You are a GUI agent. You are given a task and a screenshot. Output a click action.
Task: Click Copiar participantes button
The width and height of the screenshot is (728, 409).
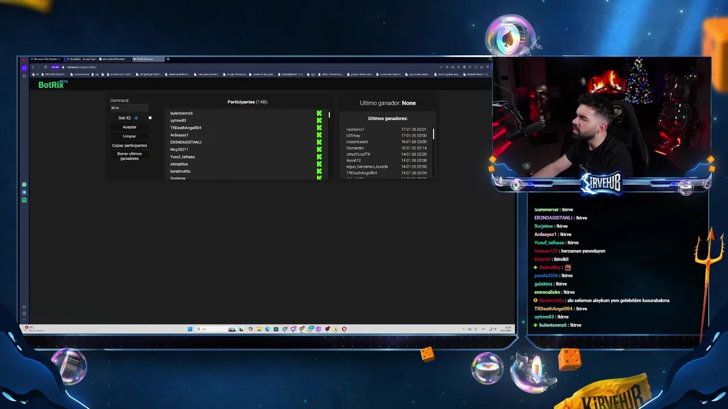[130, 145]
